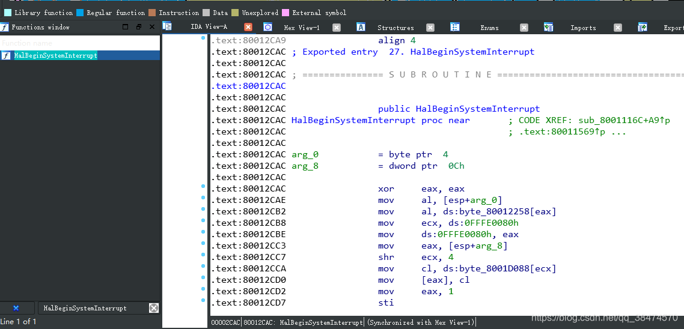Click the Library function legend swatch
The image size is (684, 329).
click(x=8, y=13)
